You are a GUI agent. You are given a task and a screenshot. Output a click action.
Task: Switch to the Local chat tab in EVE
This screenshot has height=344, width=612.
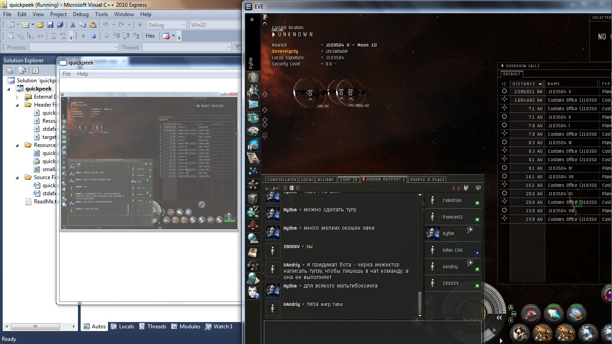(307, 180)
